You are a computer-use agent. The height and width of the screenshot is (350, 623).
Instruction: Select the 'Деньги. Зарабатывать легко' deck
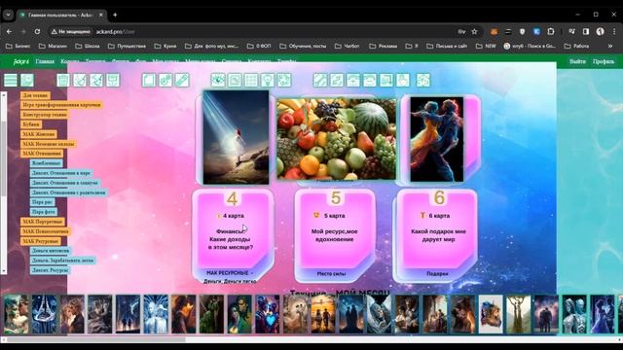click(62, 261)
